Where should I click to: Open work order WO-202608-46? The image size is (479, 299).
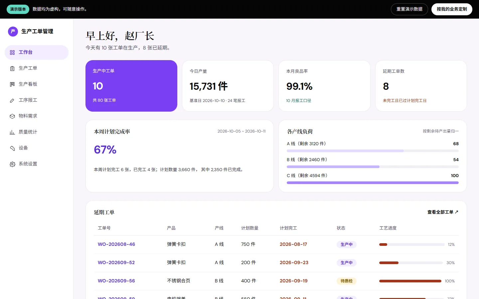(116, 244)
